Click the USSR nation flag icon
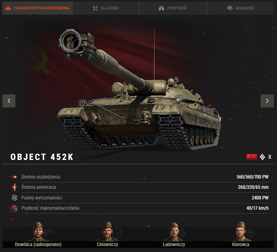 click(x=252, y=157)
